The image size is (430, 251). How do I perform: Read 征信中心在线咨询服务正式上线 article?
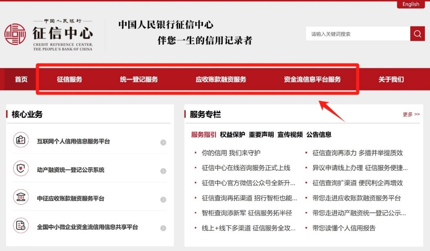point(246,168)
